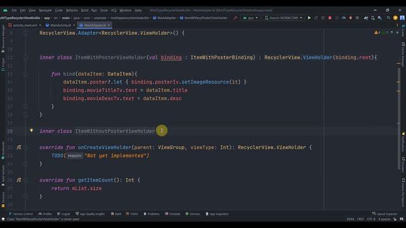406x228 pixels.
Task: Open the Build Variants sidebar panel
Action: click(3, 176)
